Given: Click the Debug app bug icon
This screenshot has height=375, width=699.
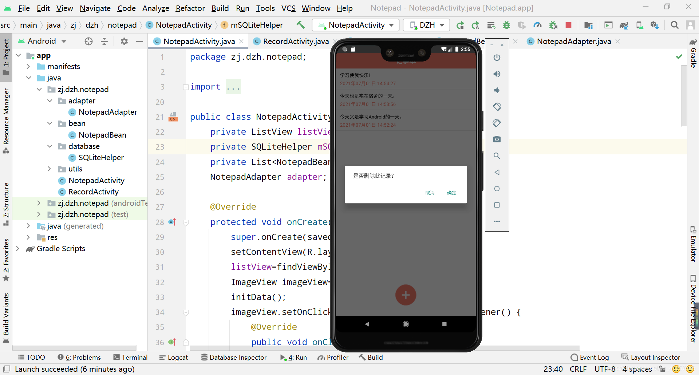Looking at the screenshot, I should click(x=506, y=25).
